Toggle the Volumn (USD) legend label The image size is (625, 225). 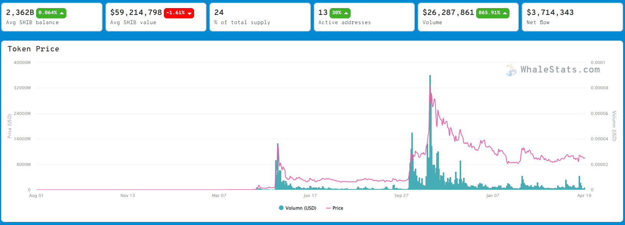click(301, 208)
